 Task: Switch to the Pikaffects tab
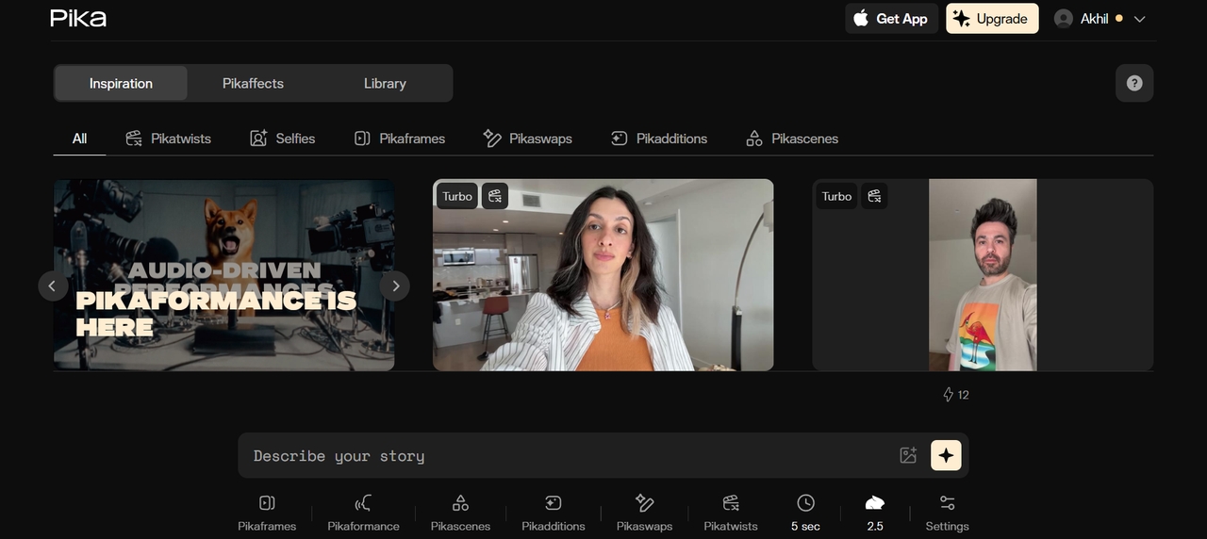[253, 83]
